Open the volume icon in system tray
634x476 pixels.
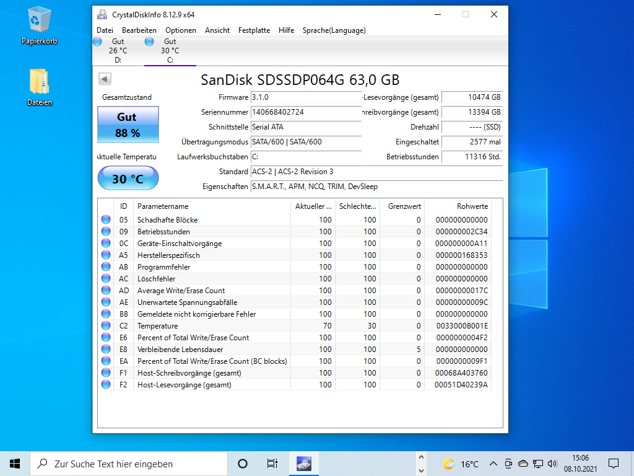click(x=552, y=464)
